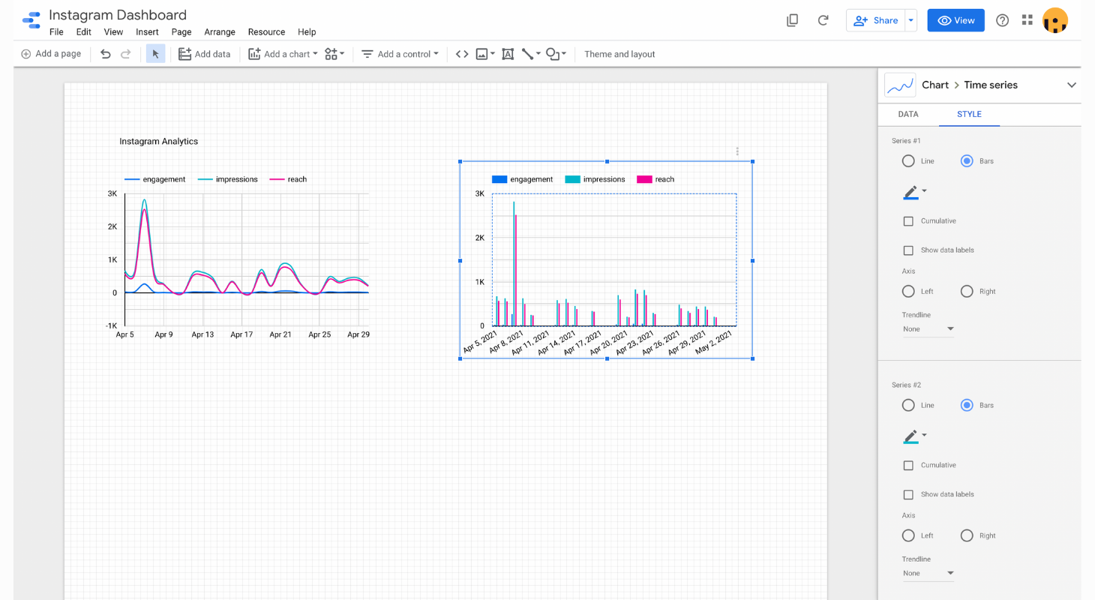Viewport: 1095px width, 600px height.
Task: Open Series #2 color pencil picker
Action: (914, 436)
